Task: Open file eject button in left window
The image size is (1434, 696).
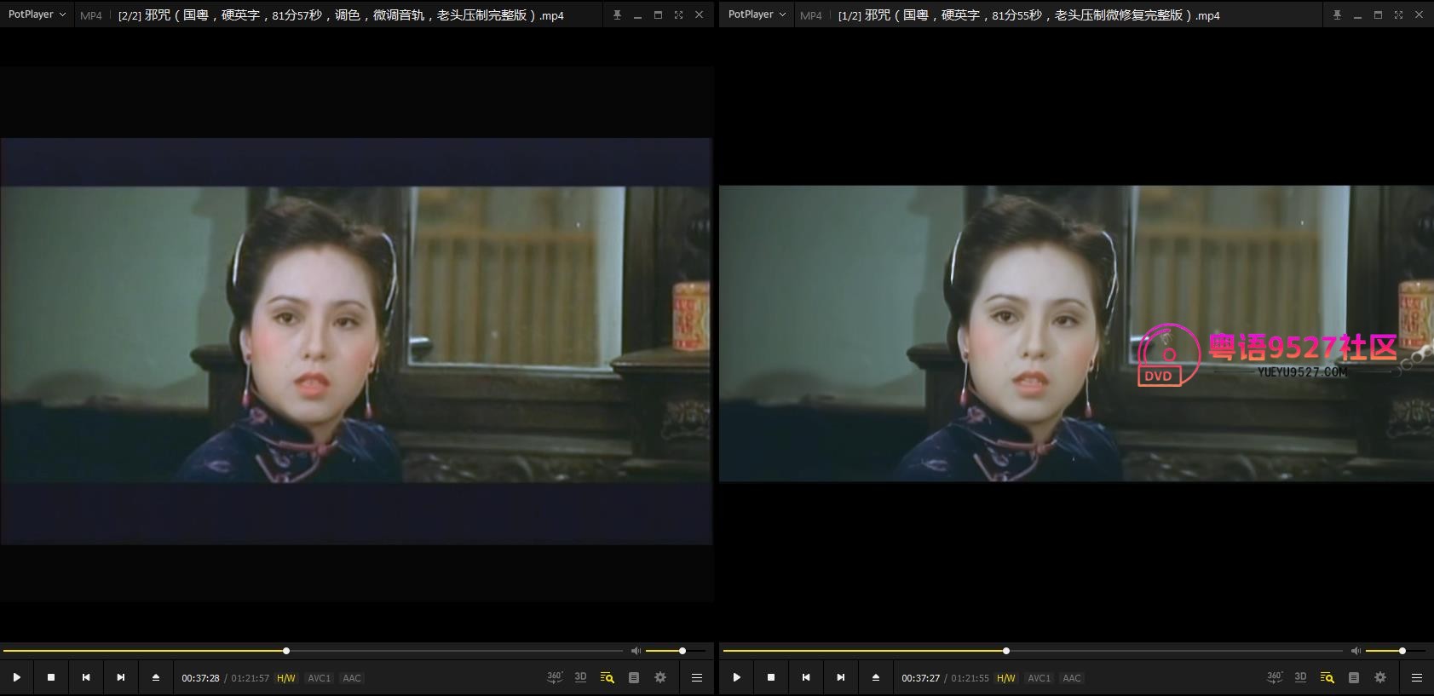Action: click(156, 677)
